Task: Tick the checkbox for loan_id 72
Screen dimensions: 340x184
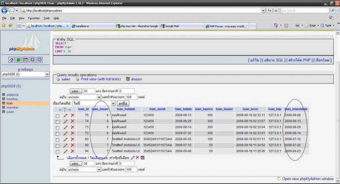Action: tap(58, 134)
